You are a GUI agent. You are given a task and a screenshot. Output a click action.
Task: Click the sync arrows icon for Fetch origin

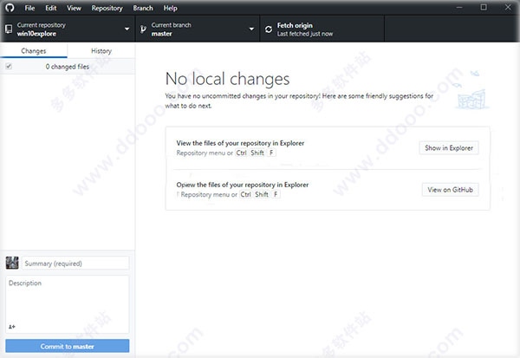pos(269,29)
